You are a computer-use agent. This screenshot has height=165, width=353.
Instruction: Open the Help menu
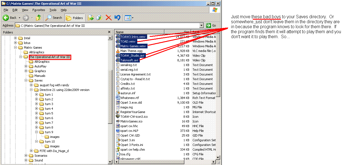click(64, 10)
